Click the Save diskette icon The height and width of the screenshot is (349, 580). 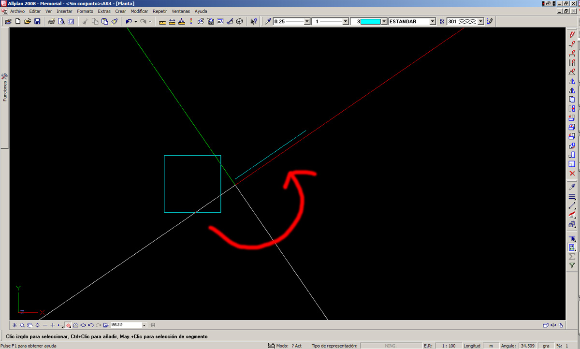(x=37, y=22)
